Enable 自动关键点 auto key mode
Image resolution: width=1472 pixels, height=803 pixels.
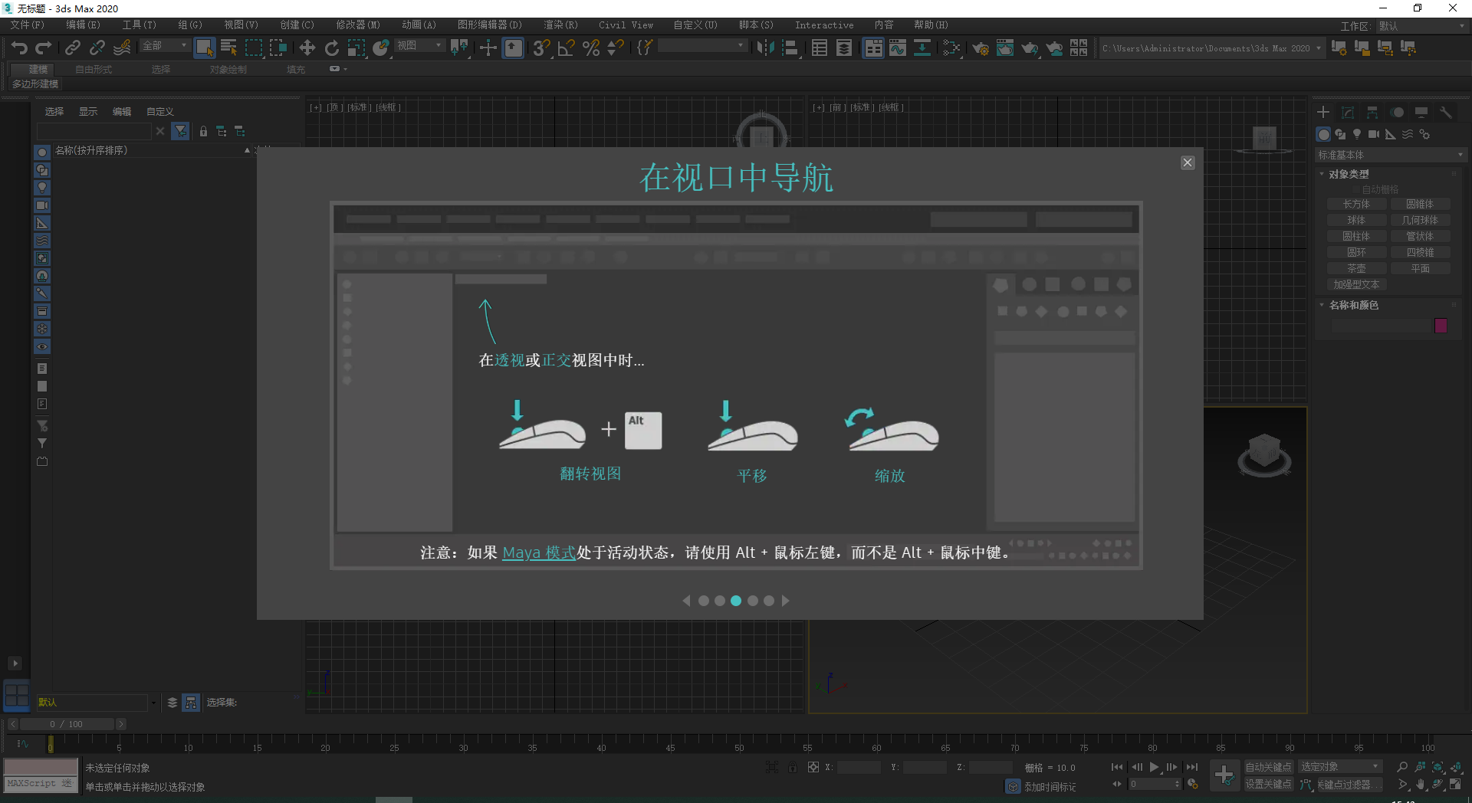click(1268, 767)
